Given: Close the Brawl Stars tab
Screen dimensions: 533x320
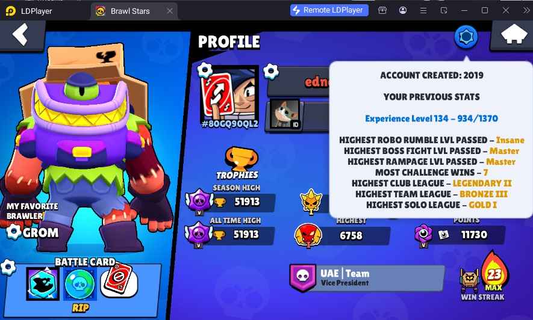Looking at the screenshot, I should click(170, 11).
